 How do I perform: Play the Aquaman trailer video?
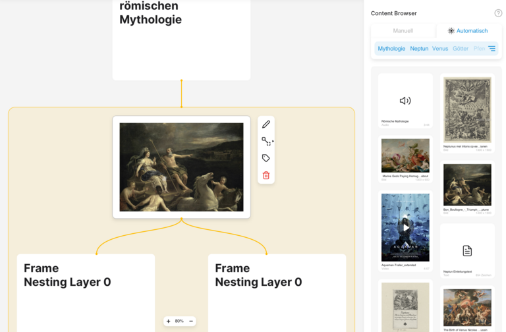point(405,228)
